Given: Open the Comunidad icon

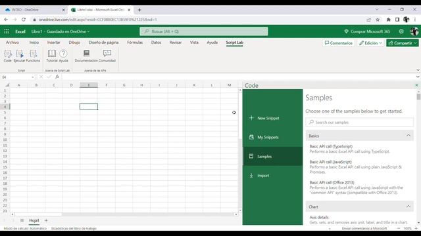Looking at the screenshot, I should 107,56.
